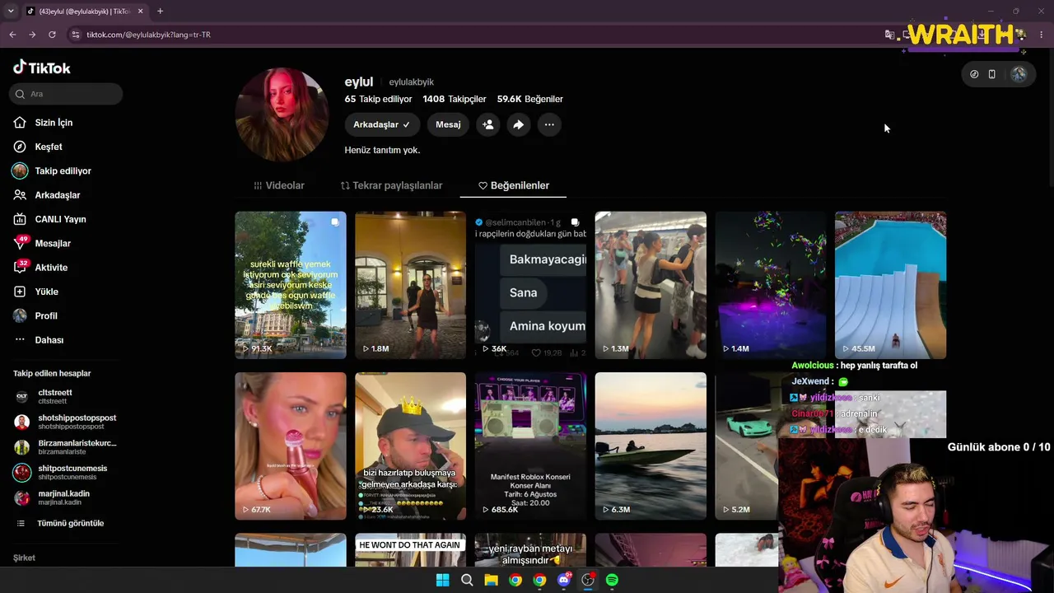Click the browser back arrow

click(12, 35)
